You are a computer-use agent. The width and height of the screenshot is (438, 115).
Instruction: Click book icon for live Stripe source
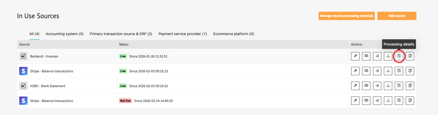pos(366,71)
